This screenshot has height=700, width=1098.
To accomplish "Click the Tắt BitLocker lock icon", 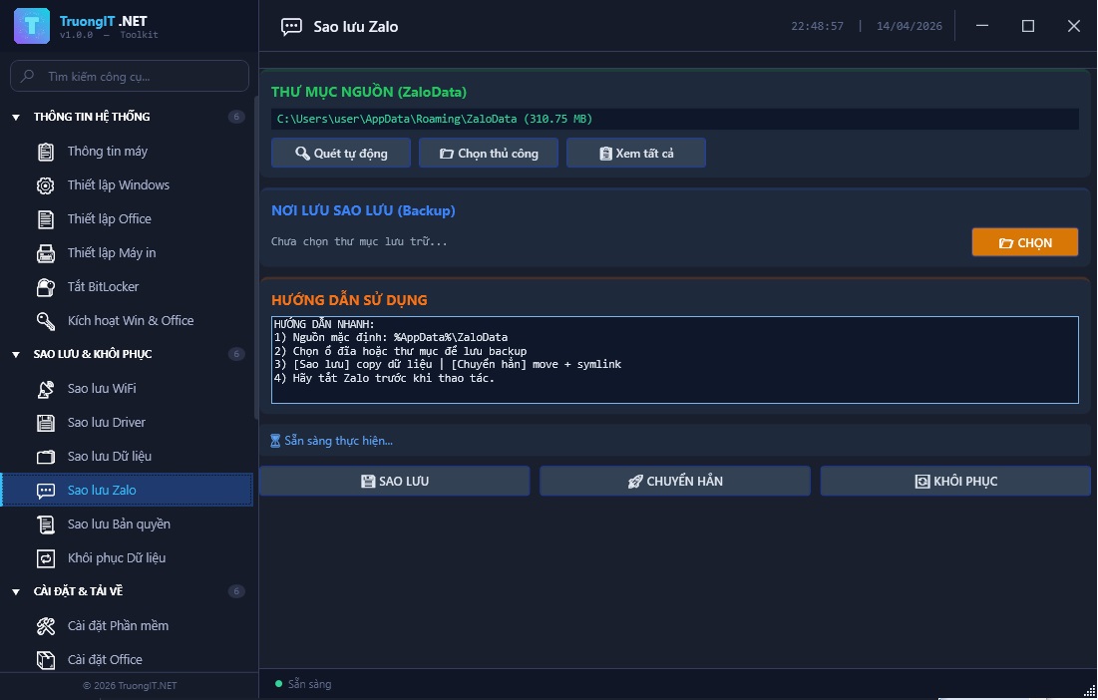I will coord(46,287).
